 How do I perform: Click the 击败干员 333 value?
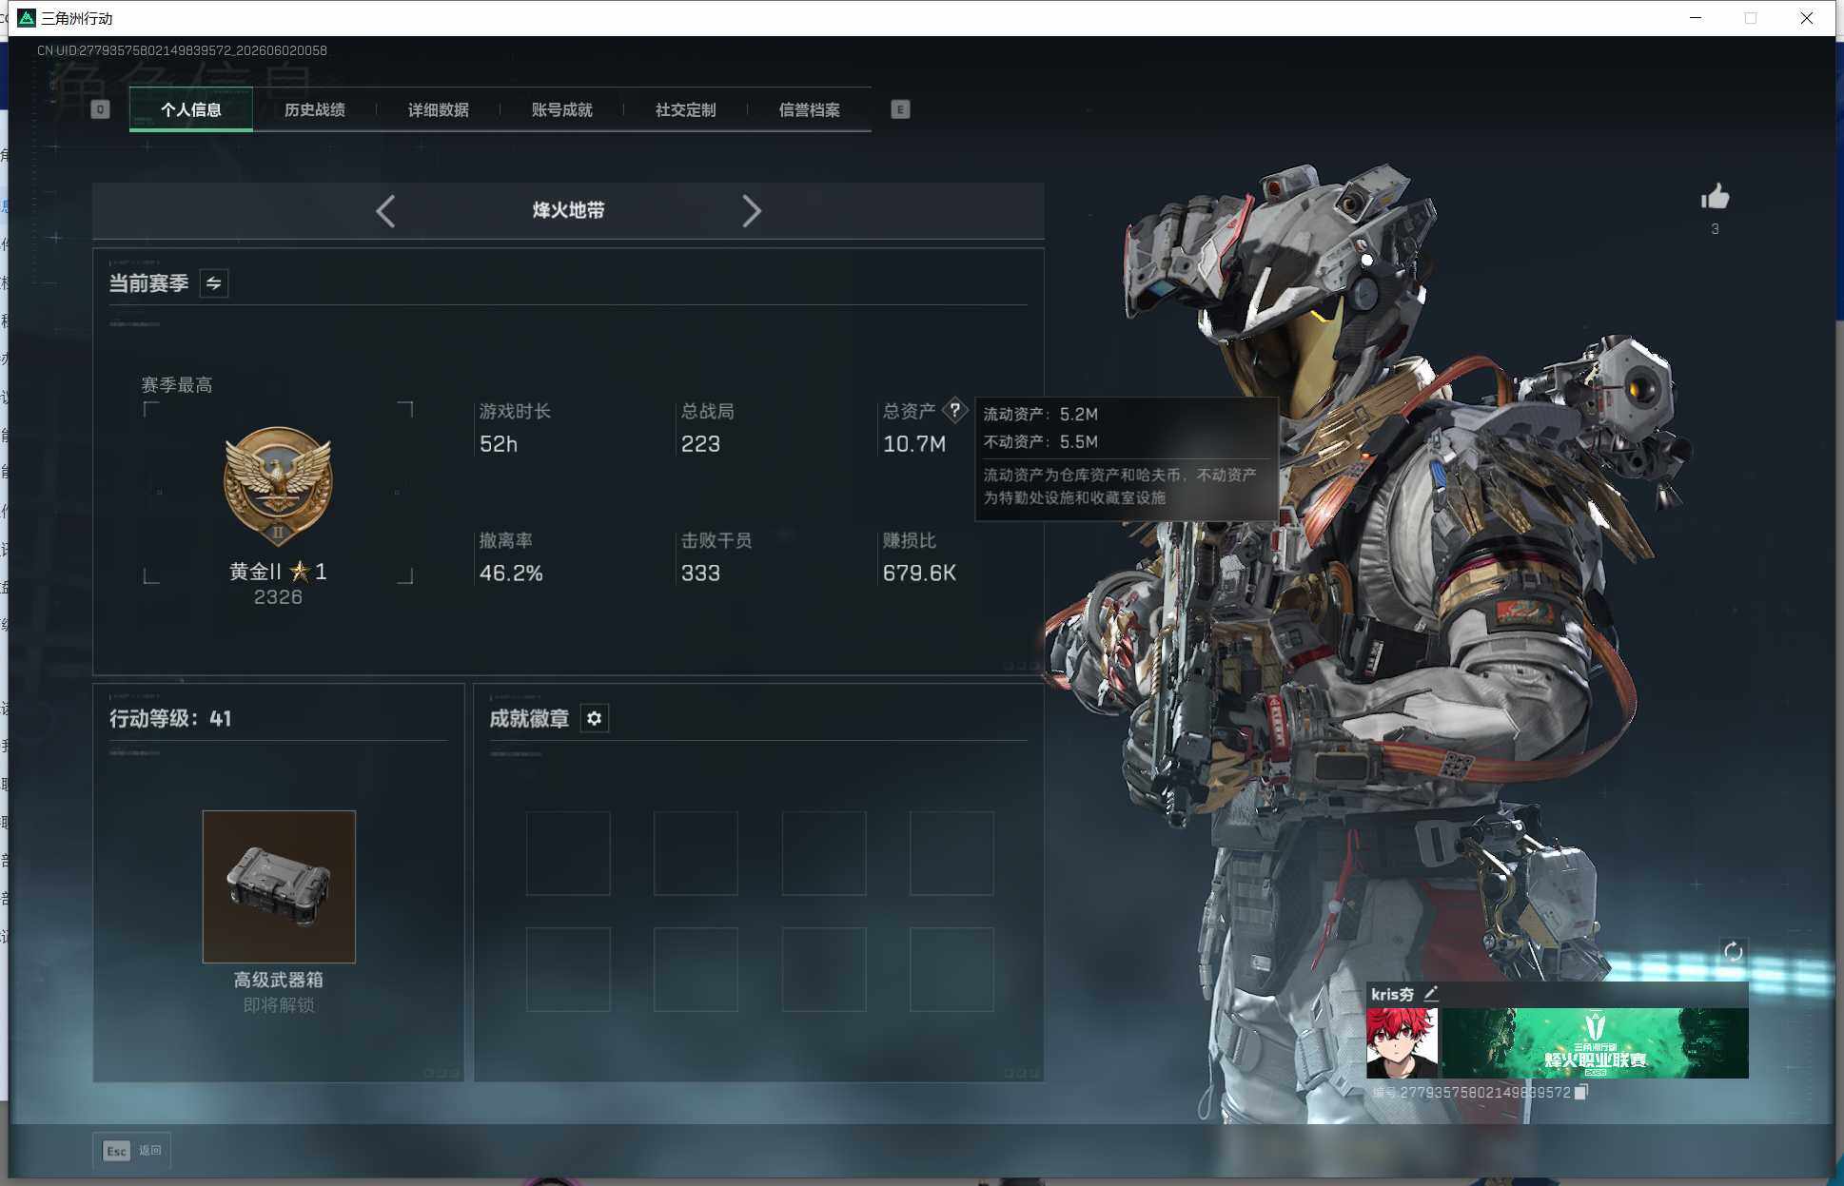pyautogui.click(x=700, y=574)
